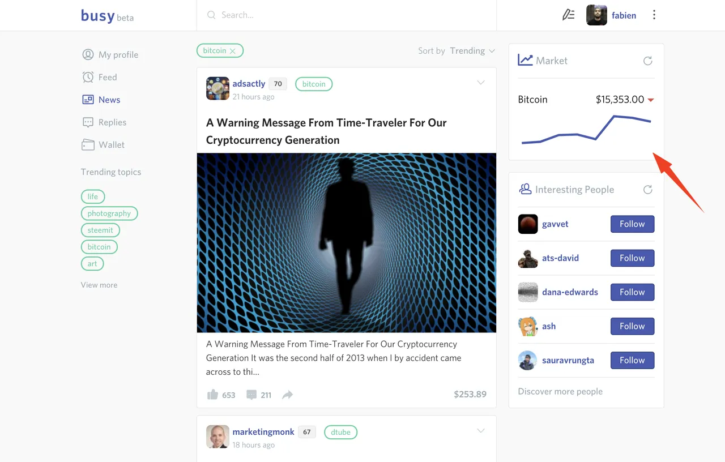725x462 pixels.
Task: Click View more under trending topics
Action: 99,285
